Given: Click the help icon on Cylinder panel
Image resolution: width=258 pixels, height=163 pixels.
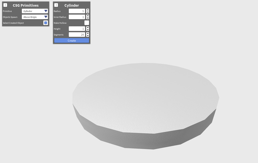Looking at the screenshot, I should click(56, 5).
